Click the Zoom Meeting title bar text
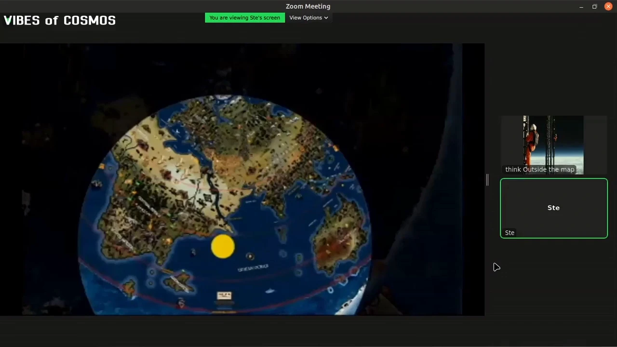 [x=308, y=6]
